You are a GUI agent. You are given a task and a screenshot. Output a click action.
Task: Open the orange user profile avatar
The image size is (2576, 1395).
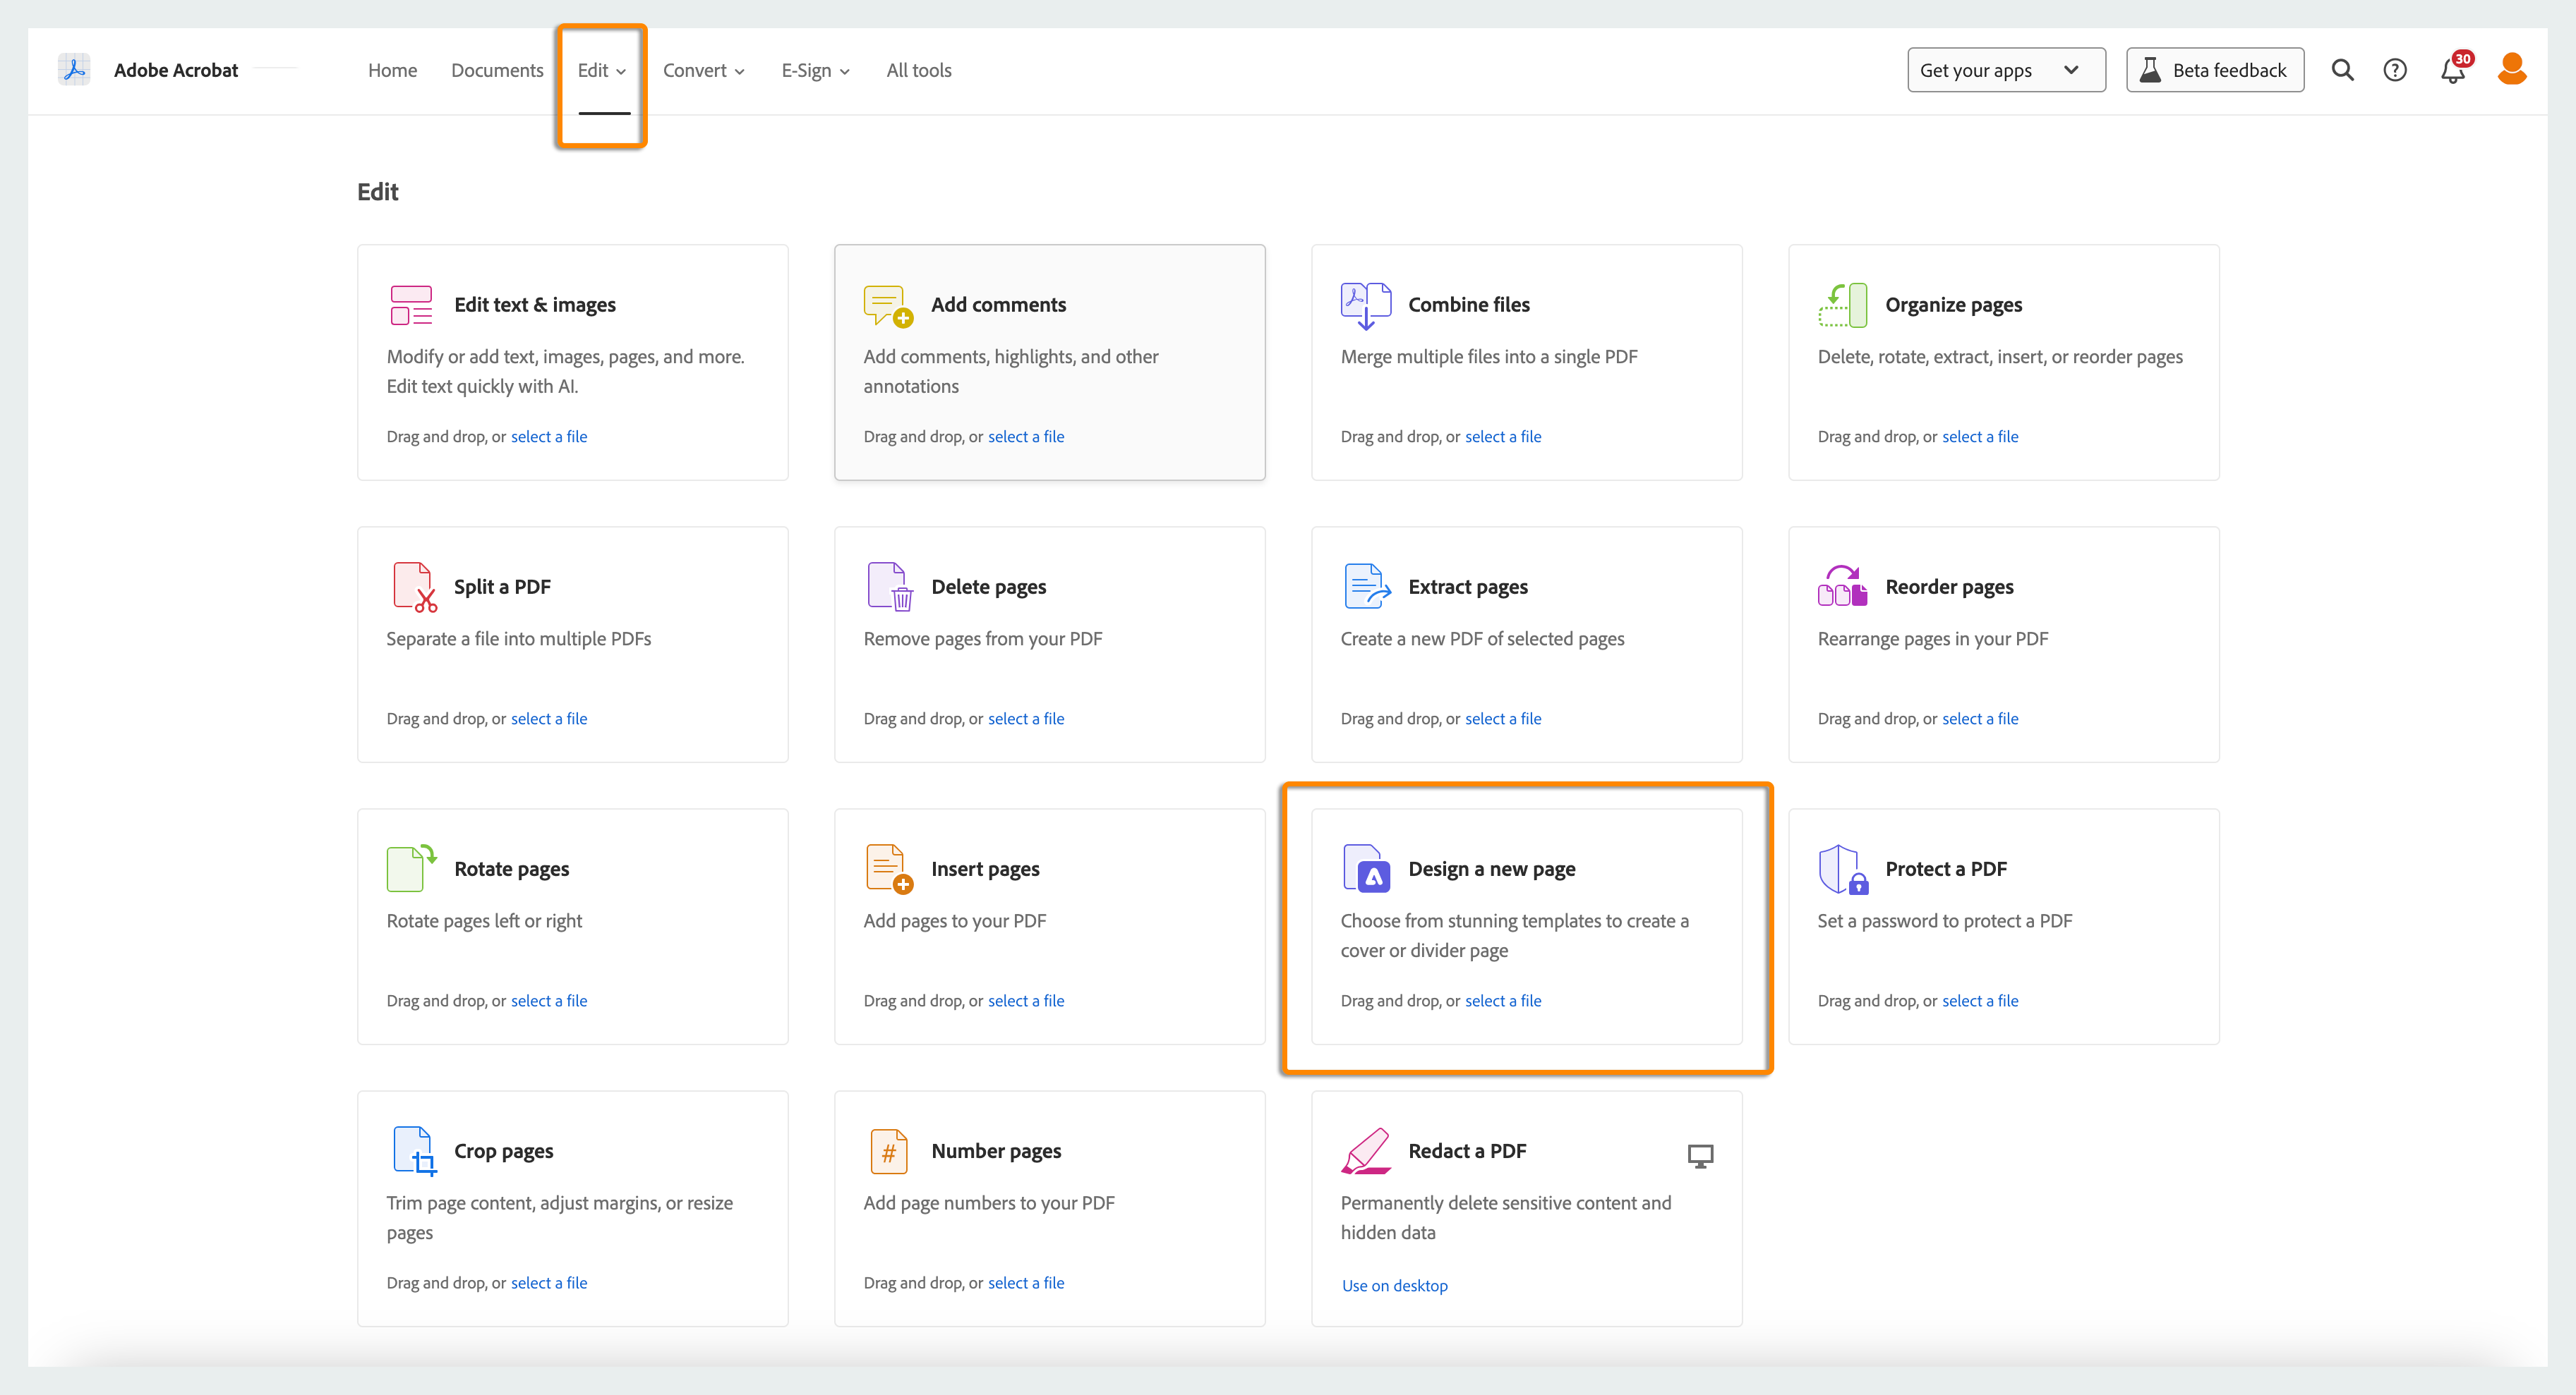(2512, 69)
